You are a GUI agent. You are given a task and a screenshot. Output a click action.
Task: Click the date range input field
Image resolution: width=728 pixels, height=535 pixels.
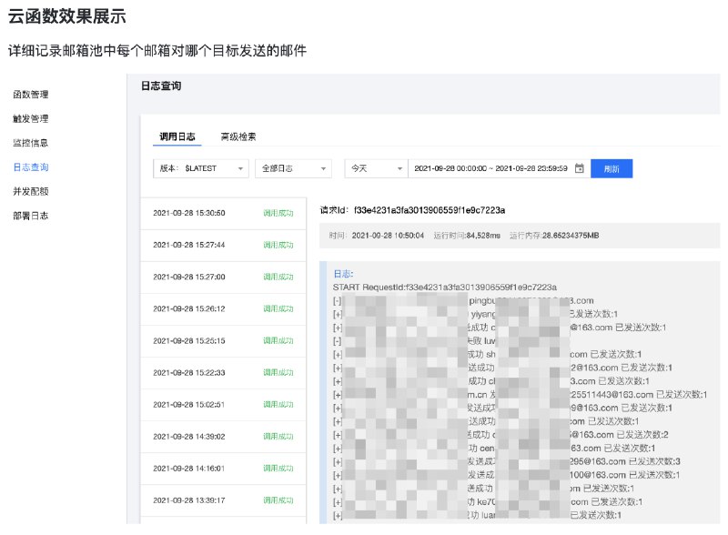pyautogui.click(x=499, y=168)
